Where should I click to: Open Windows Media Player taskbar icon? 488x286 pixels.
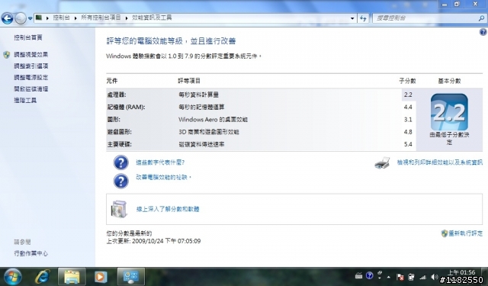(x=101, y=276)
